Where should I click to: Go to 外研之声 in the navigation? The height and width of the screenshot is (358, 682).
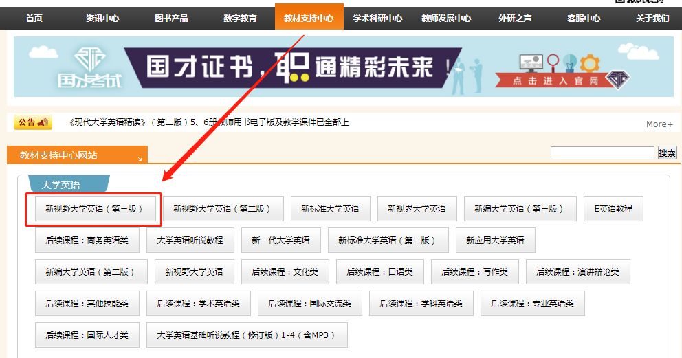(515, 19)
